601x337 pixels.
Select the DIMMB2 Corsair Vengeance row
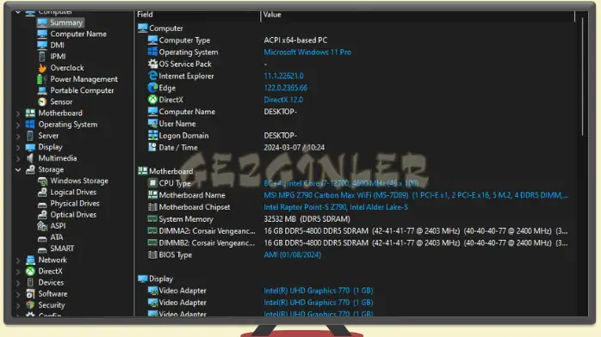356,243
